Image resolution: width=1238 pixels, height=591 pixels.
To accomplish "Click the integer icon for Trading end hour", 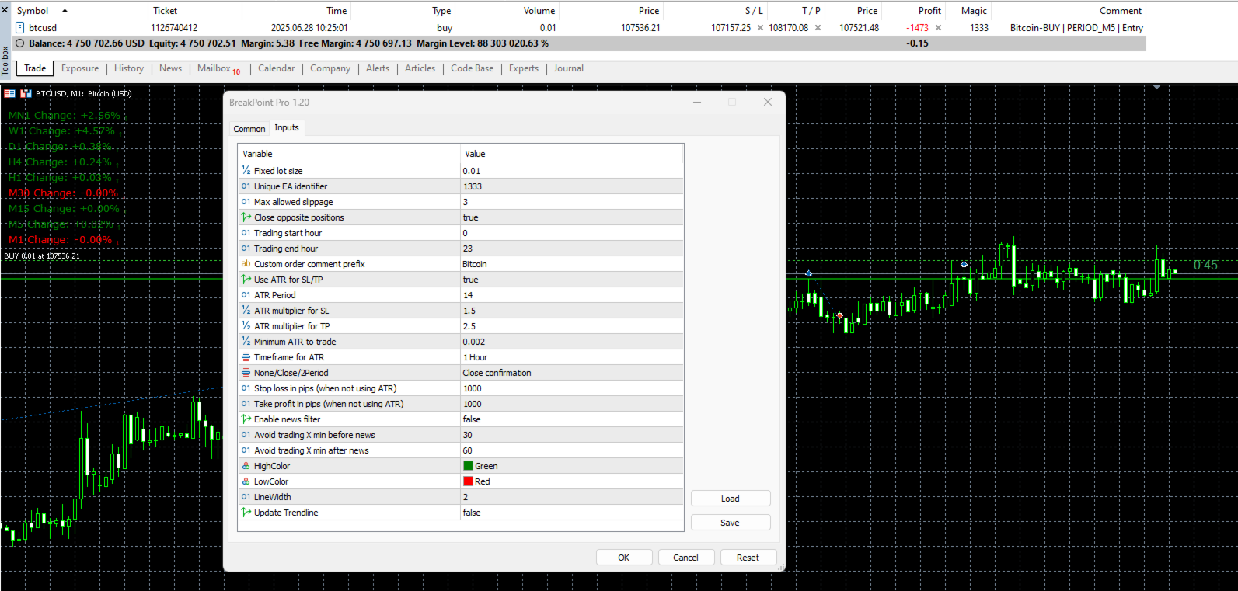I will (x=246, y=249).
